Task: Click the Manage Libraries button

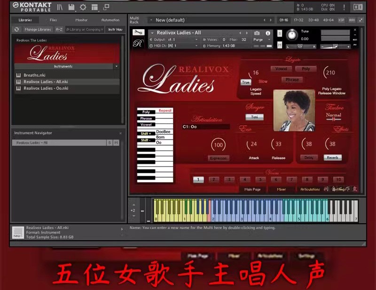Action: pyautogui.click(x=37, y=29)
